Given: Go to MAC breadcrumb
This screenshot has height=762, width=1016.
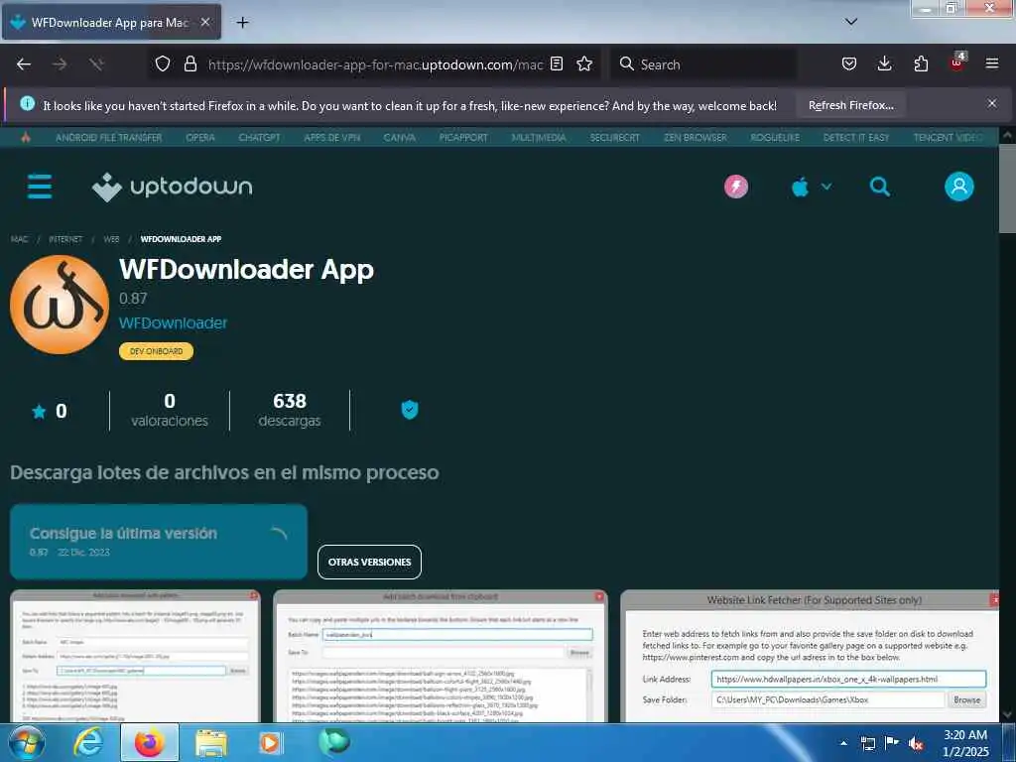Looking at the screenshot, I should [20, 239].
